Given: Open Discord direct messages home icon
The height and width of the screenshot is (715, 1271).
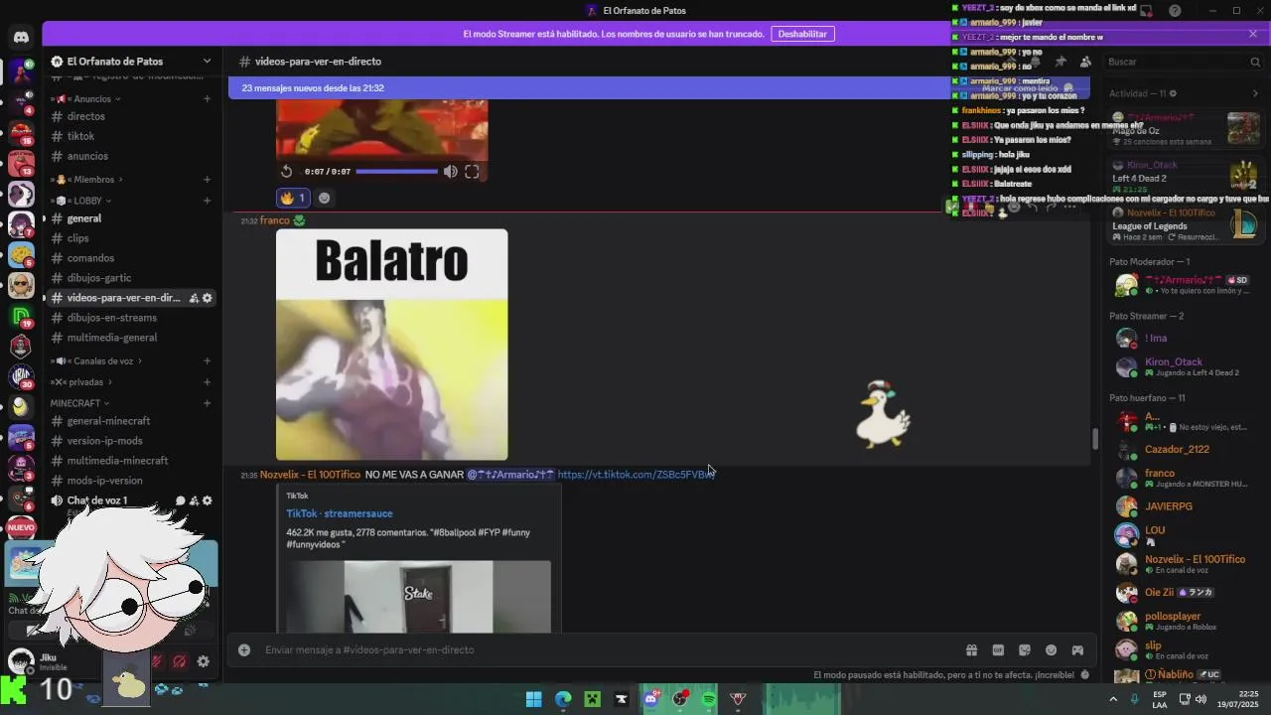Looking at the screenshot, I should tap(21, 38).
